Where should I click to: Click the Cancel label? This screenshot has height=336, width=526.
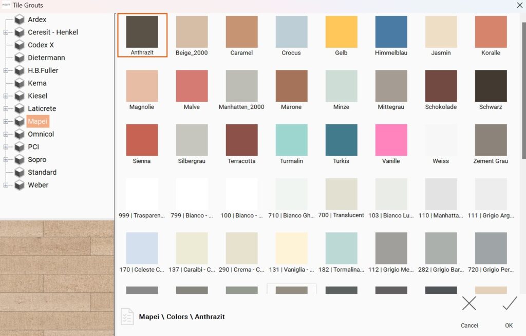[x=469, y=325]
